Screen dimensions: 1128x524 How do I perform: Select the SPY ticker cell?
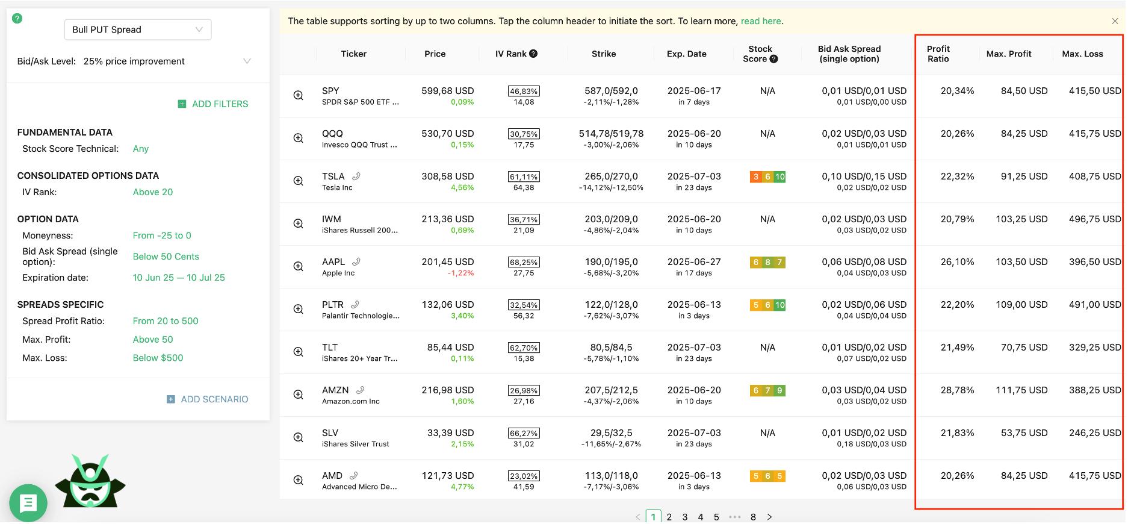[x=361, y=96]
